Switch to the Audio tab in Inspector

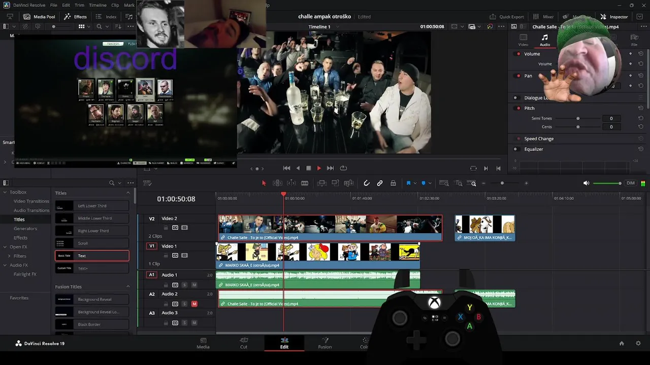pyautogui.click(x=544, y=40)
